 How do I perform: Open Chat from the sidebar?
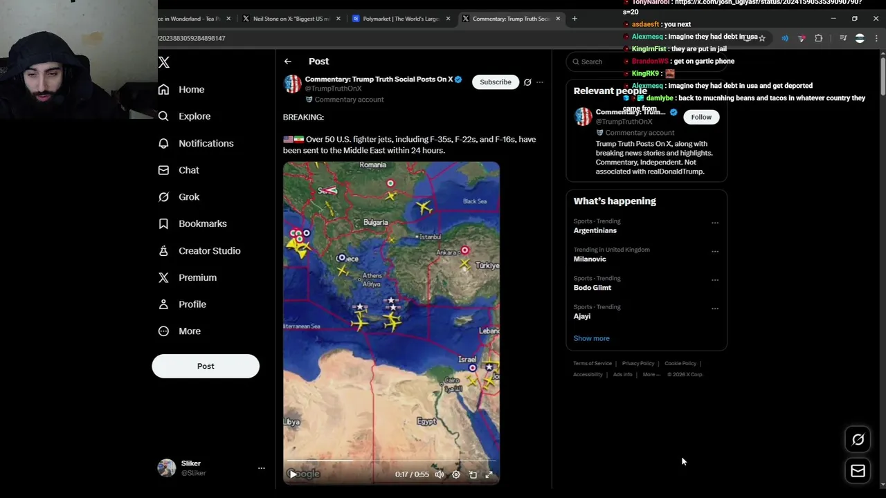[179, 170]
